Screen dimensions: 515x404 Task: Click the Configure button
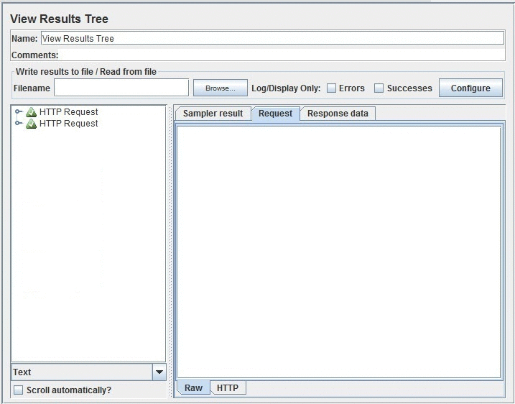coord(470,88)
